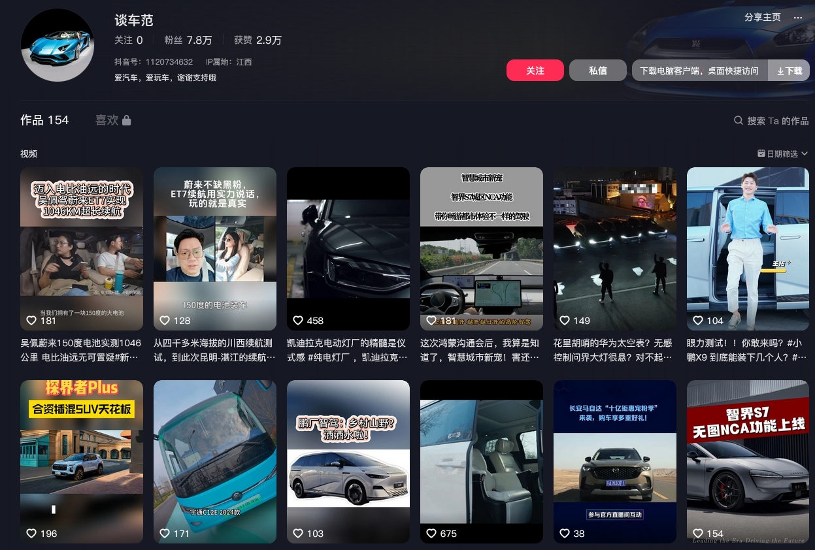
Task: Open the 鹏厂智驾 video thumbnail
Action: coord(348,462)
